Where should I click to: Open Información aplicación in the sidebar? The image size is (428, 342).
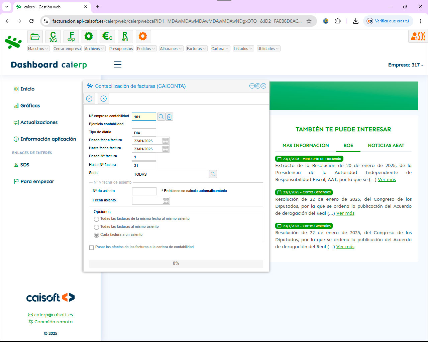pyautogui.click(x=45, y=139)
